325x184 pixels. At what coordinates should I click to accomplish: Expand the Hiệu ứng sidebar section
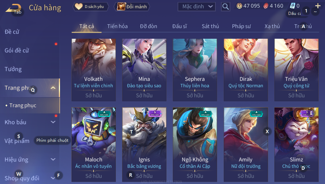point(53,159)
